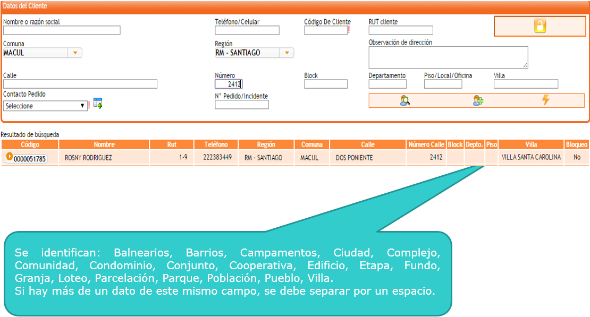Image resolution: width=590 pixels, height=317 pixels.
Task: Click the Número field containing 2412
Action: tap(229, 84)
